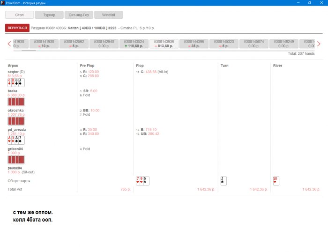The height and width of the screenshot is (252, 328).
Task: Click okroshka's BB 10.00 entry
Action: 90,110
